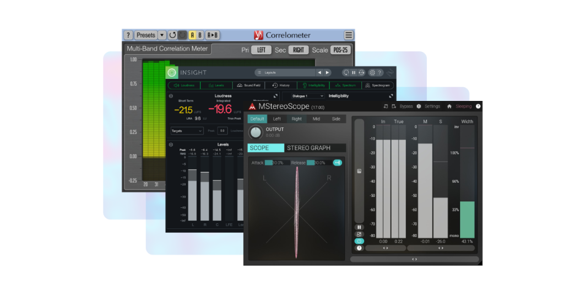564x289 pixels.
Task: Click MStereoScope Melda logo
Action: 252,106
